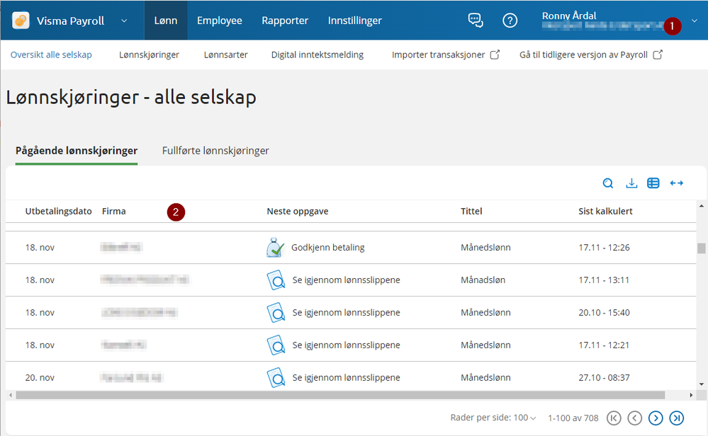Click the table scrollbar up arrow

701,206
